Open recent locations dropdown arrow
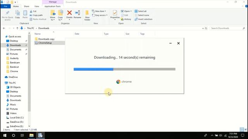This screenshot has height=139, width=248. pyautogui.click(x=14, y=28)
